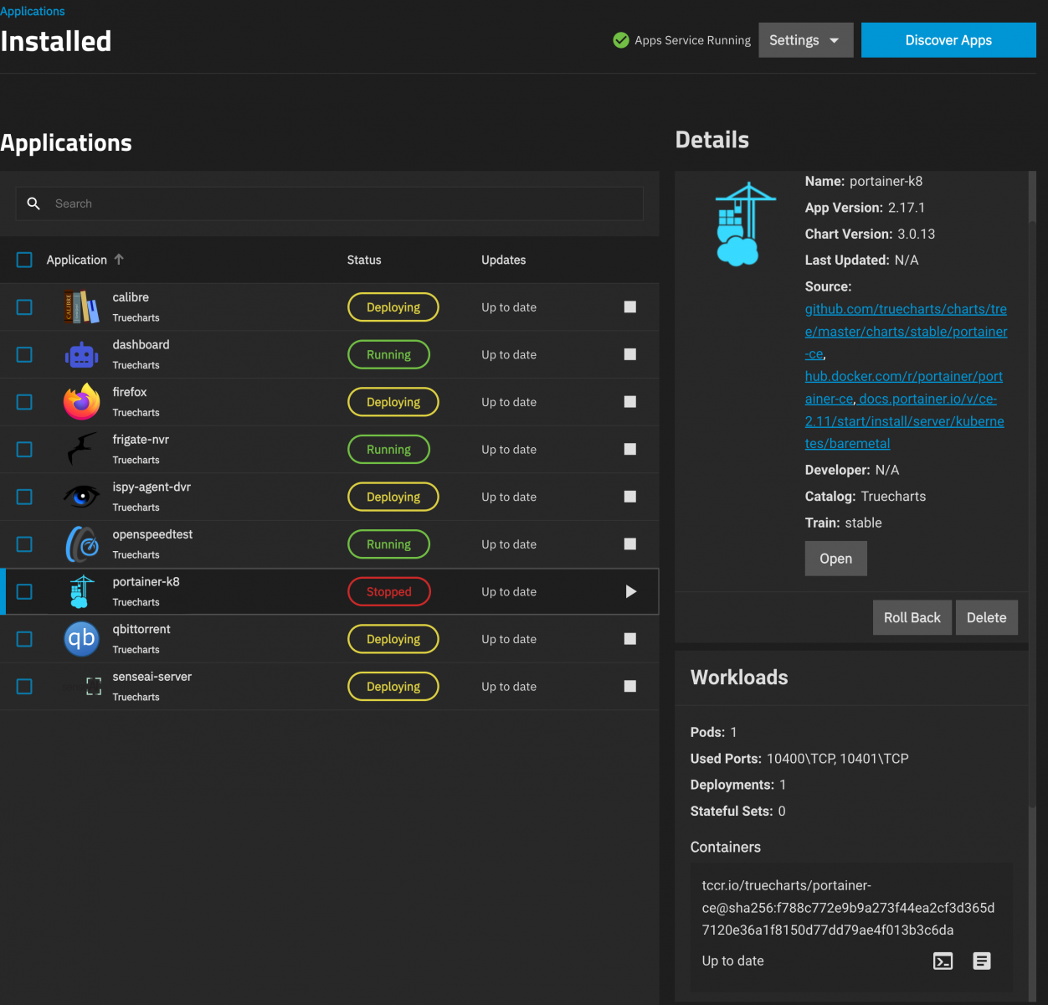
Task: Focus the applications Search field
Action: 329,204
